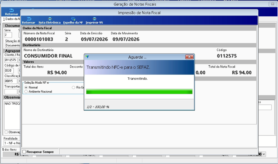Viewport: 278px width, 164px height.
Task: Click CONSUMIDOR FINAL recipient name
Action: pyautogui.click(x=48, y=56)
